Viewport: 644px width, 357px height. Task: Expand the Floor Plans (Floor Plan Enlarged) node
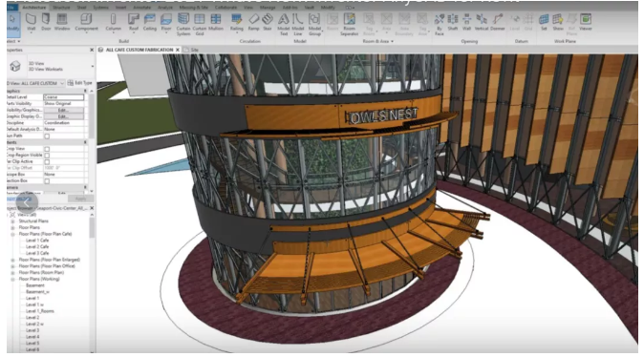click(x=12, y=260)
